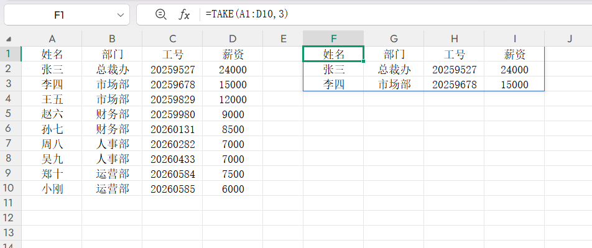Click cell B1 containing 部门
The height and width of the screenshot is (248, 592).
click(x=112, y=54)
